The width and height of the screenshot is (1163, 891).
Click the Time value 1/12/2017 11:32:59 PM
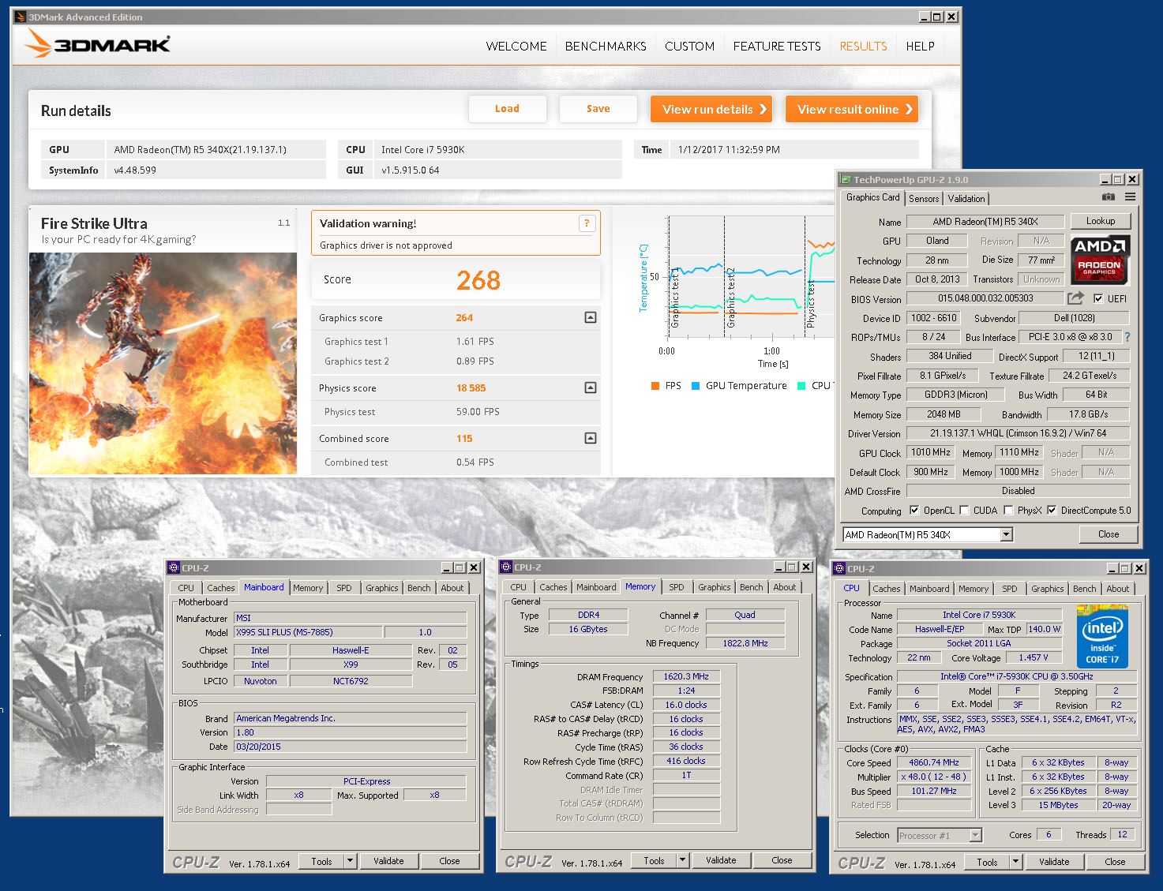tap(729, 149)
